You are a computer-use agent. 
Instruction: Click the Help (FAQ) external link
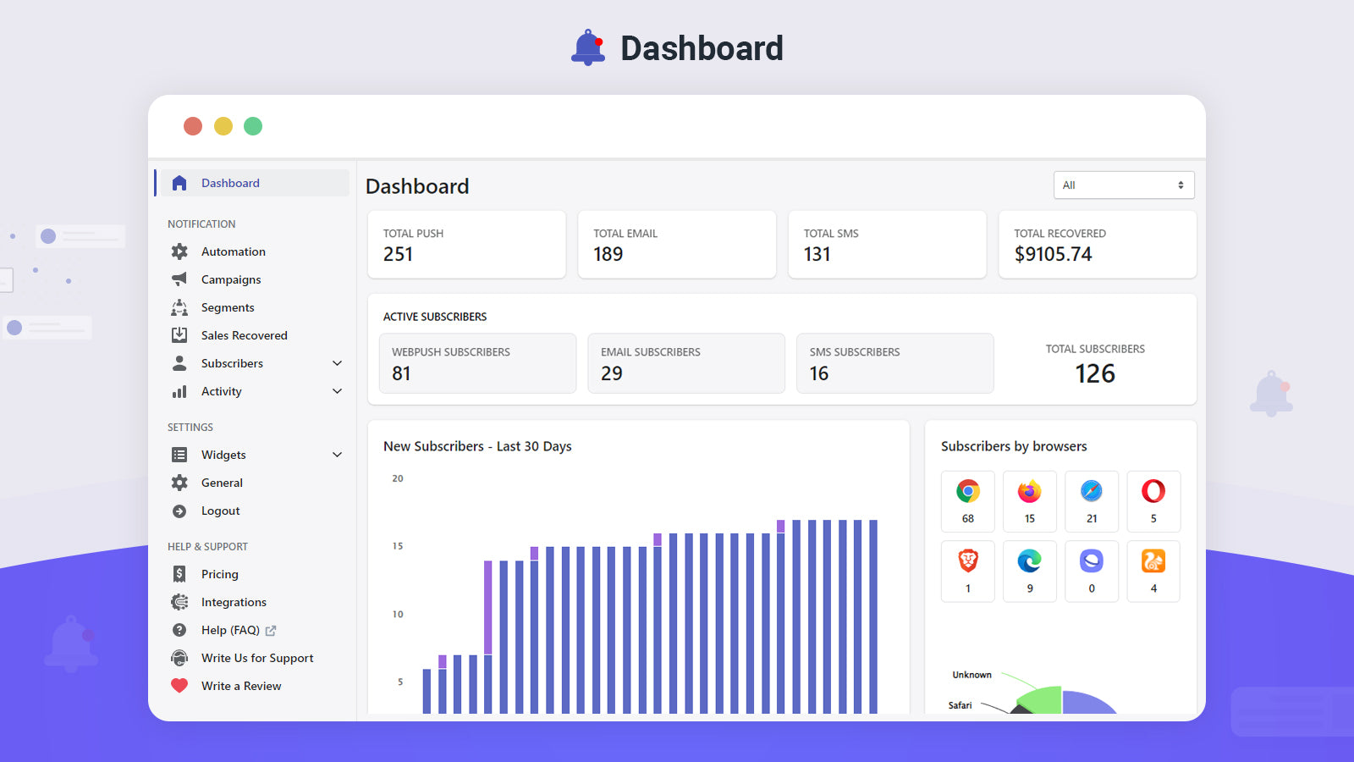click(270, 629)
